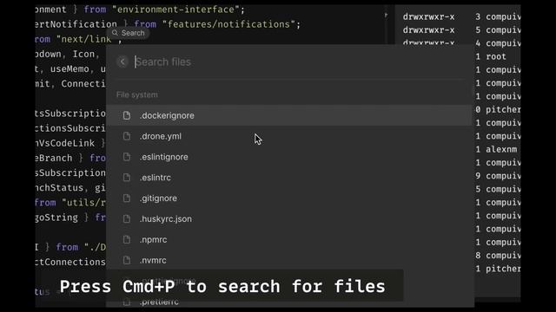Select the .eslintrc file
Screen dimensions: 556x312
tap(289, 178)
